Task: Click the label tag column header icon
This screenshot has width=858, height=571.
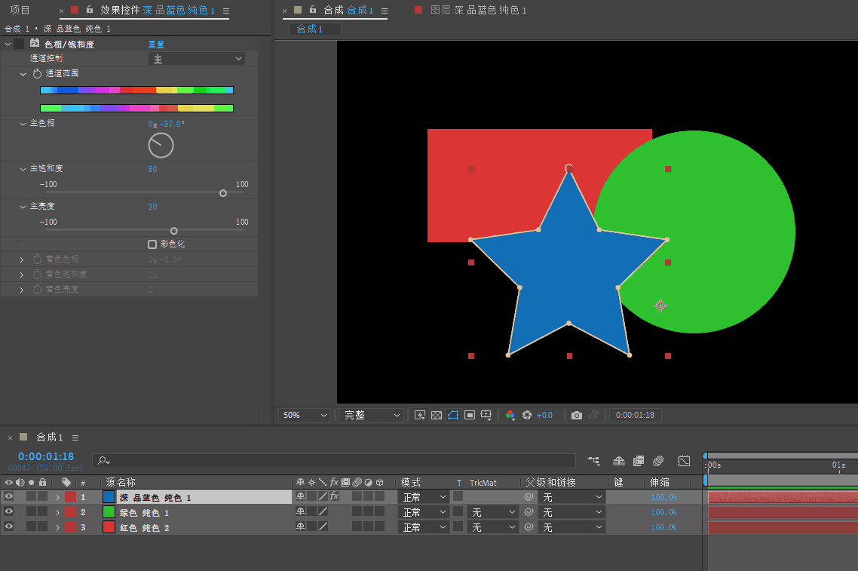Action: tap(66, 482)
